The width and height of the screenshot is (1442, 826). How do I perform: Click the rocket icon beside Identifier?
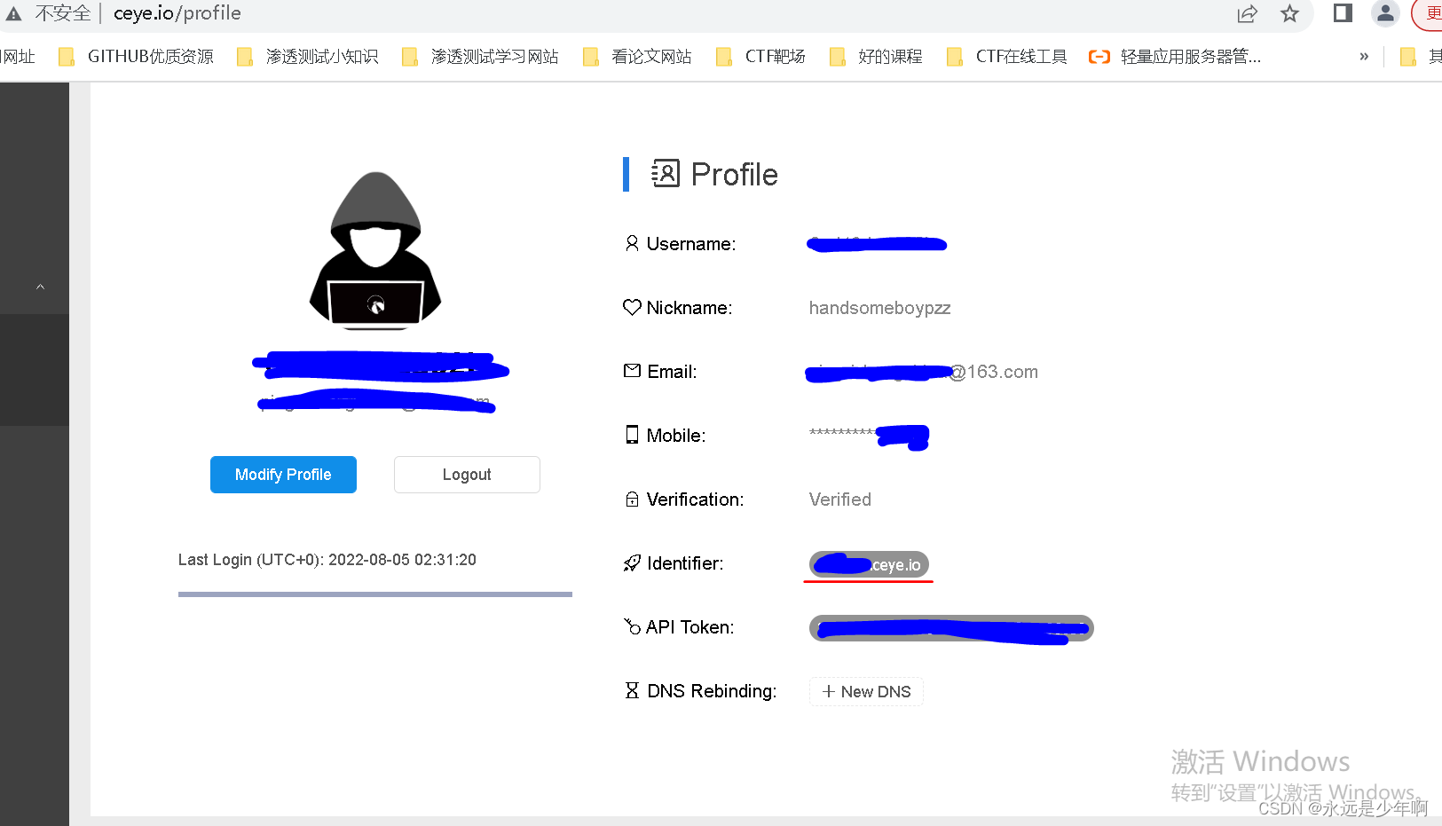tap(632, 563)
